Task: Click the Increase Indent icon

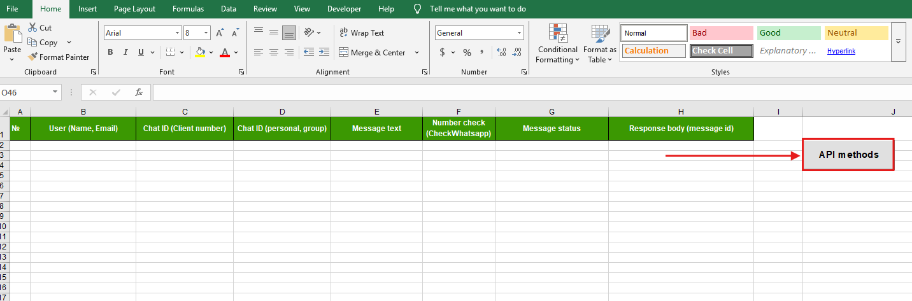Action: (x=324, y=52)
